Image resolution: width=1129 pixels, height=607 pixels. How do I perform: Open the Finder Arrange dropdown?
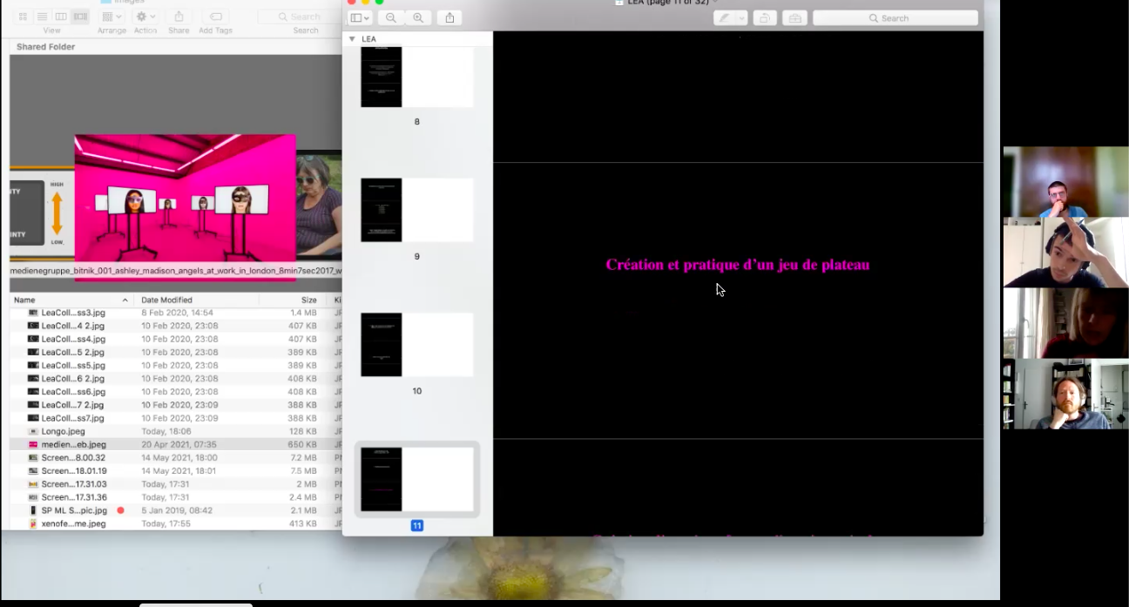[112, 17]
